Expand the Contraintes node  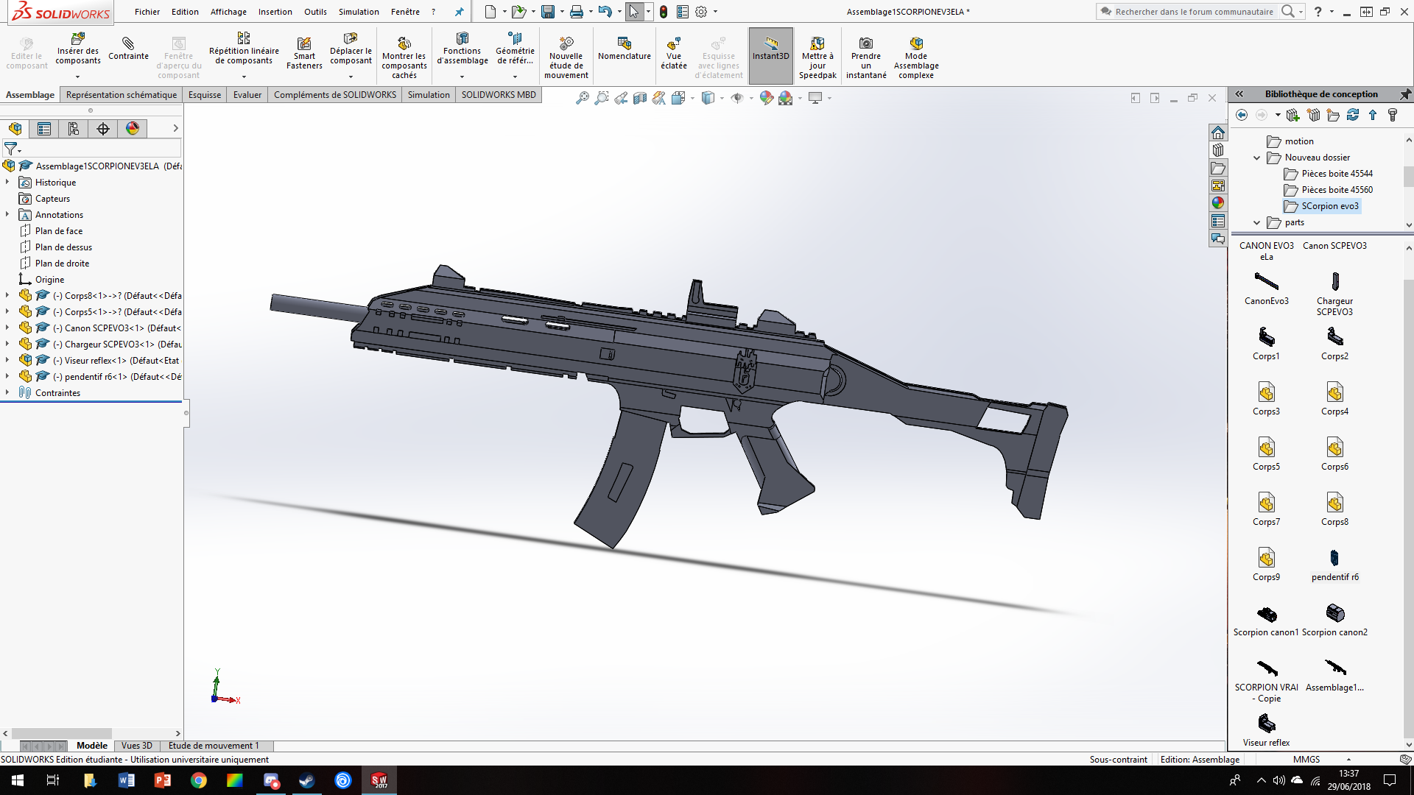7,392
